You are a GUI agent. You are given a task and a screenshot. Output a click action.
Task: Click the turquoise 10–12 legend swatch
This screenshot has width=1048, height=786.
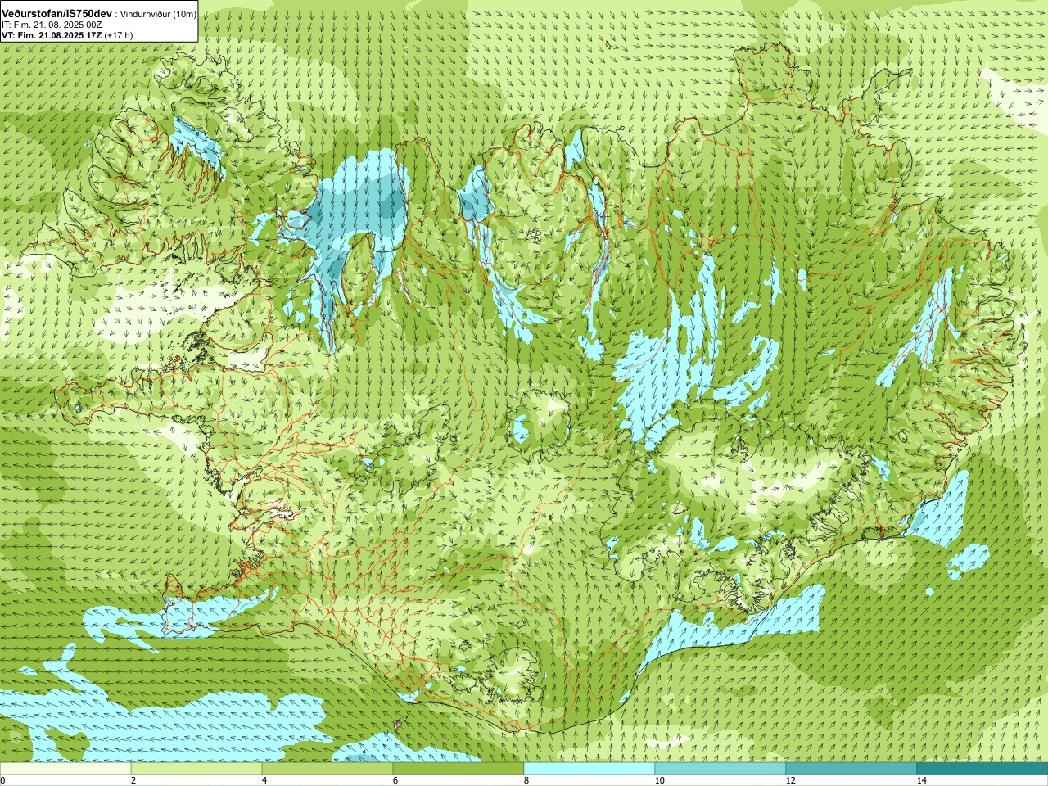click(720, 769)
